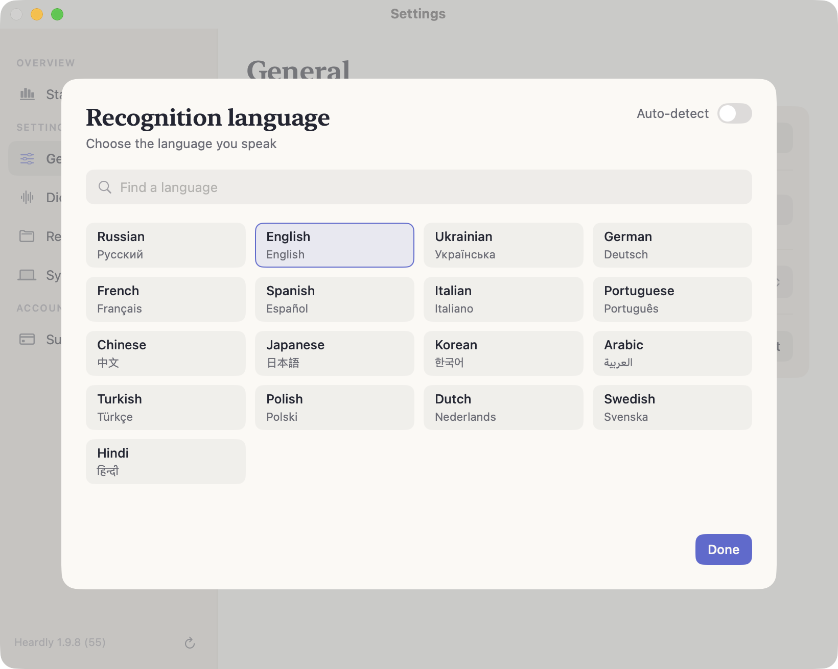Select Turkish (Türkçe) language
The height and width of the screenshot is (669, 838).
click(166, 408)
